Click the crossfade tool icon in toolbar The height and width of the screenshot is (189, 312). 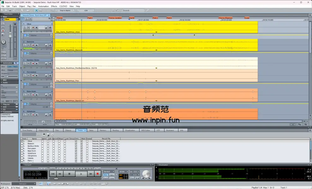(x=36, y=10)
